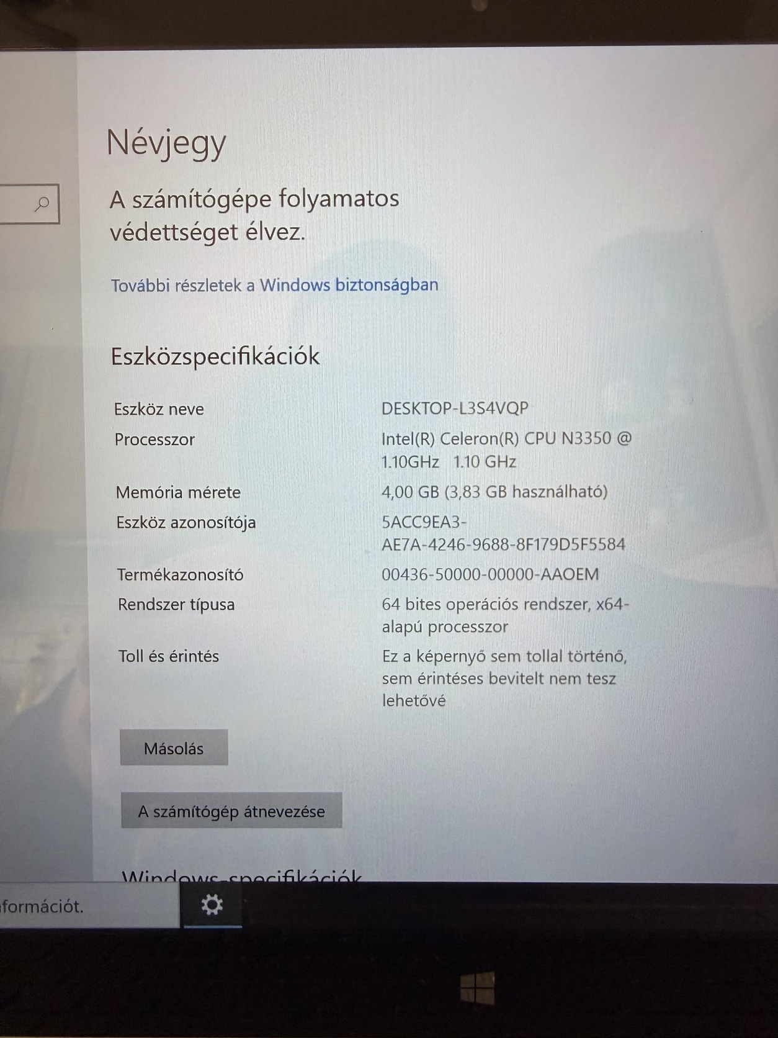Viewport: 778px width, 1038px height.
Task: Click the Windows-specifikációk heading
Action: tap(242, 877)
